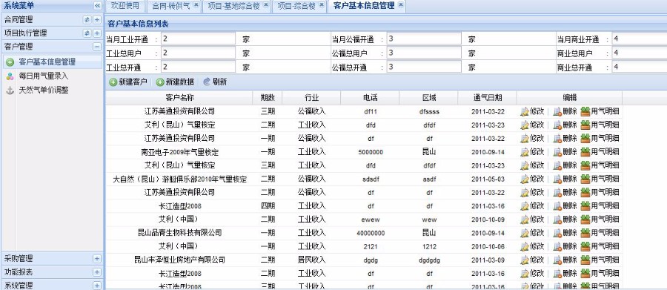Collapse the 系统菜单 sidebar with double-arrow icon
667x290 pixels.
coord(97,5)
